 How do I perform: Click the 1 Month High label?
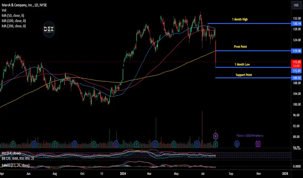240,19
